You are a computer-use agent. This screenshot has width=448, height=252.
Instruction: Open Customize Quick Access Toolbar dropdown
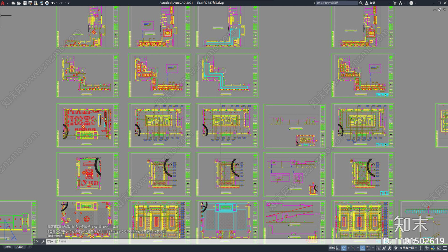(x=69, y=3)
